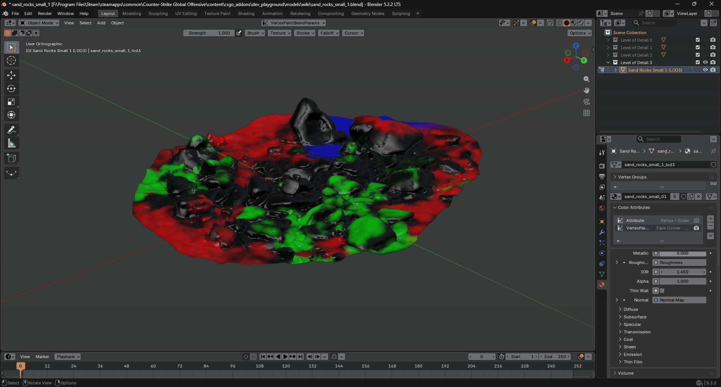Choose the Rotate tool
Viewport: 721px width, 387px height.
(x=11, y=88)
